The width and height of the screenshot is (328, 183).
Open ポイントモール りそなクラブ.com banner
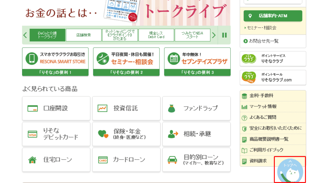[273, 78]
